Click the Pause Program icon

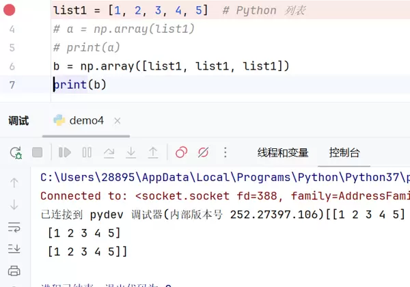click(87, 152)
